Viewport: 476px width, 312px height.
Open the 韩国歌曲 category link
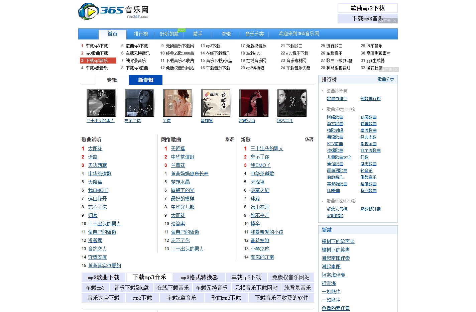point(368,124)
